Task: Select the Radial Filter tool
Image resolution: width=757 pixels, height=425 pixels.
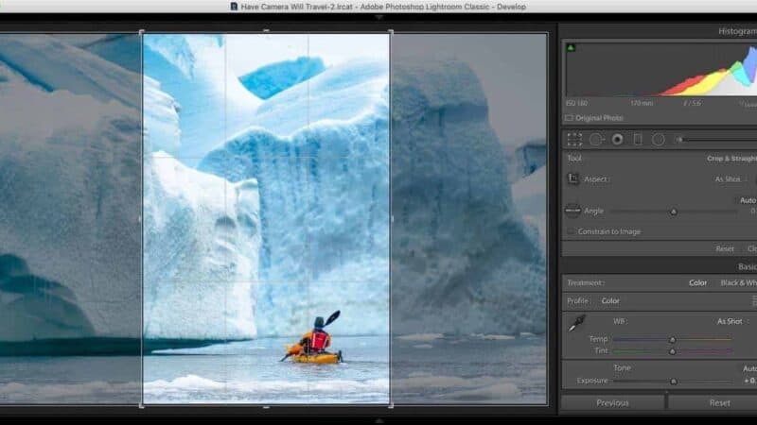Action: 658,139
